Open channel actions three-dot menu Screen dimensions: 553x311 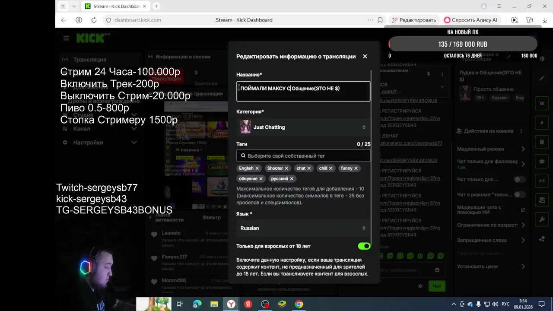pyautogui.click(x=521, y=131)
